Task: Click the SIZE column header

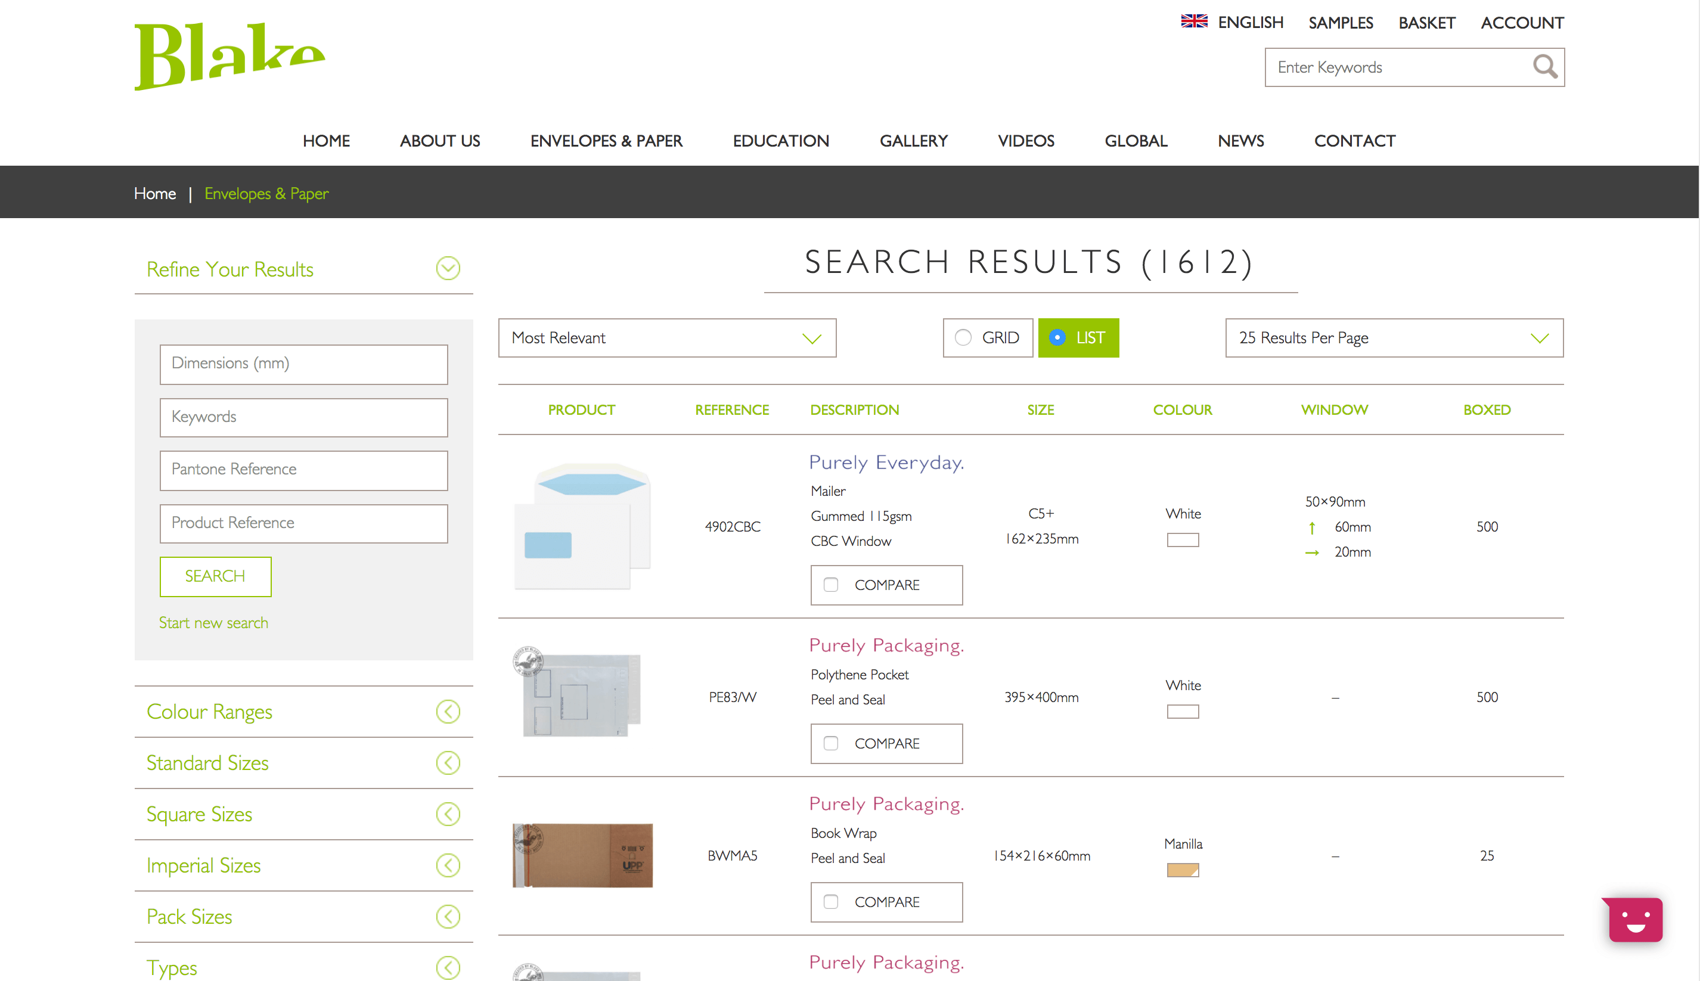Action: [1041, 409]
